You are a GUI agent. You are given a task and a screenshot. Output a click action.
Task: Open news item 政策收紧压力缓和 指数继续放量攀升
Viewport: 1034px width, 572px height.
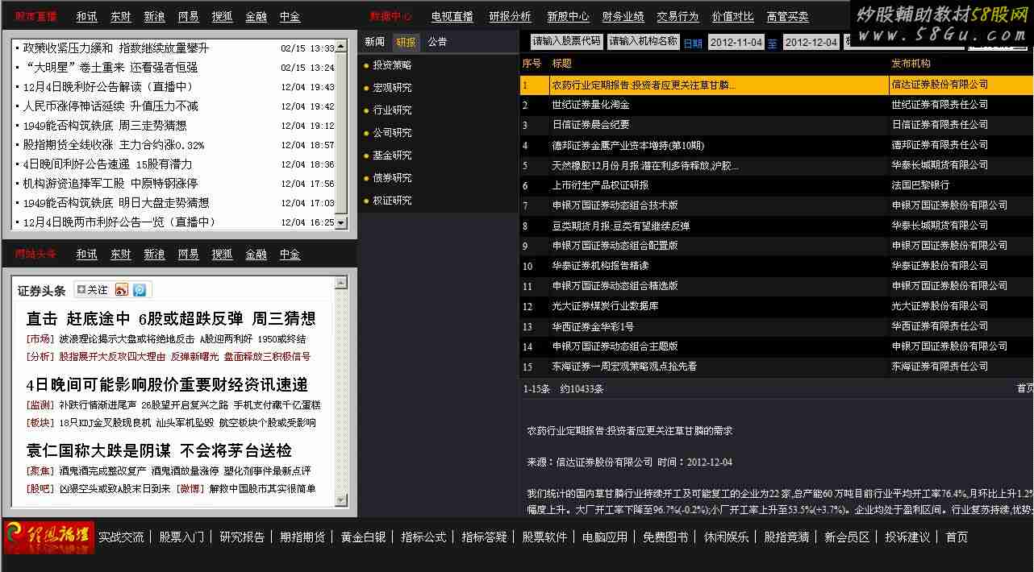tap(116, 48)
